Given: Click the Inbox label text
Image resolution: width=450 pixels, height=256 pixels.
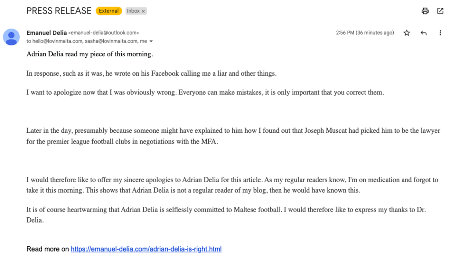Looking at the screenshot, I should (x=133, y=11).
